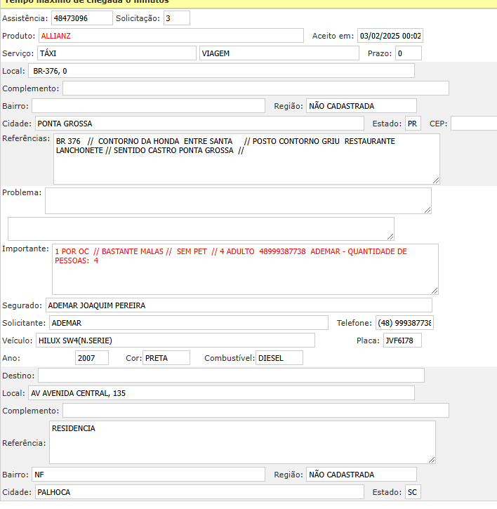Select the Segurado field with ADEMAR JOAQUIM PEREIRA
The image size is (497, 509).
[x=239, y=305]
